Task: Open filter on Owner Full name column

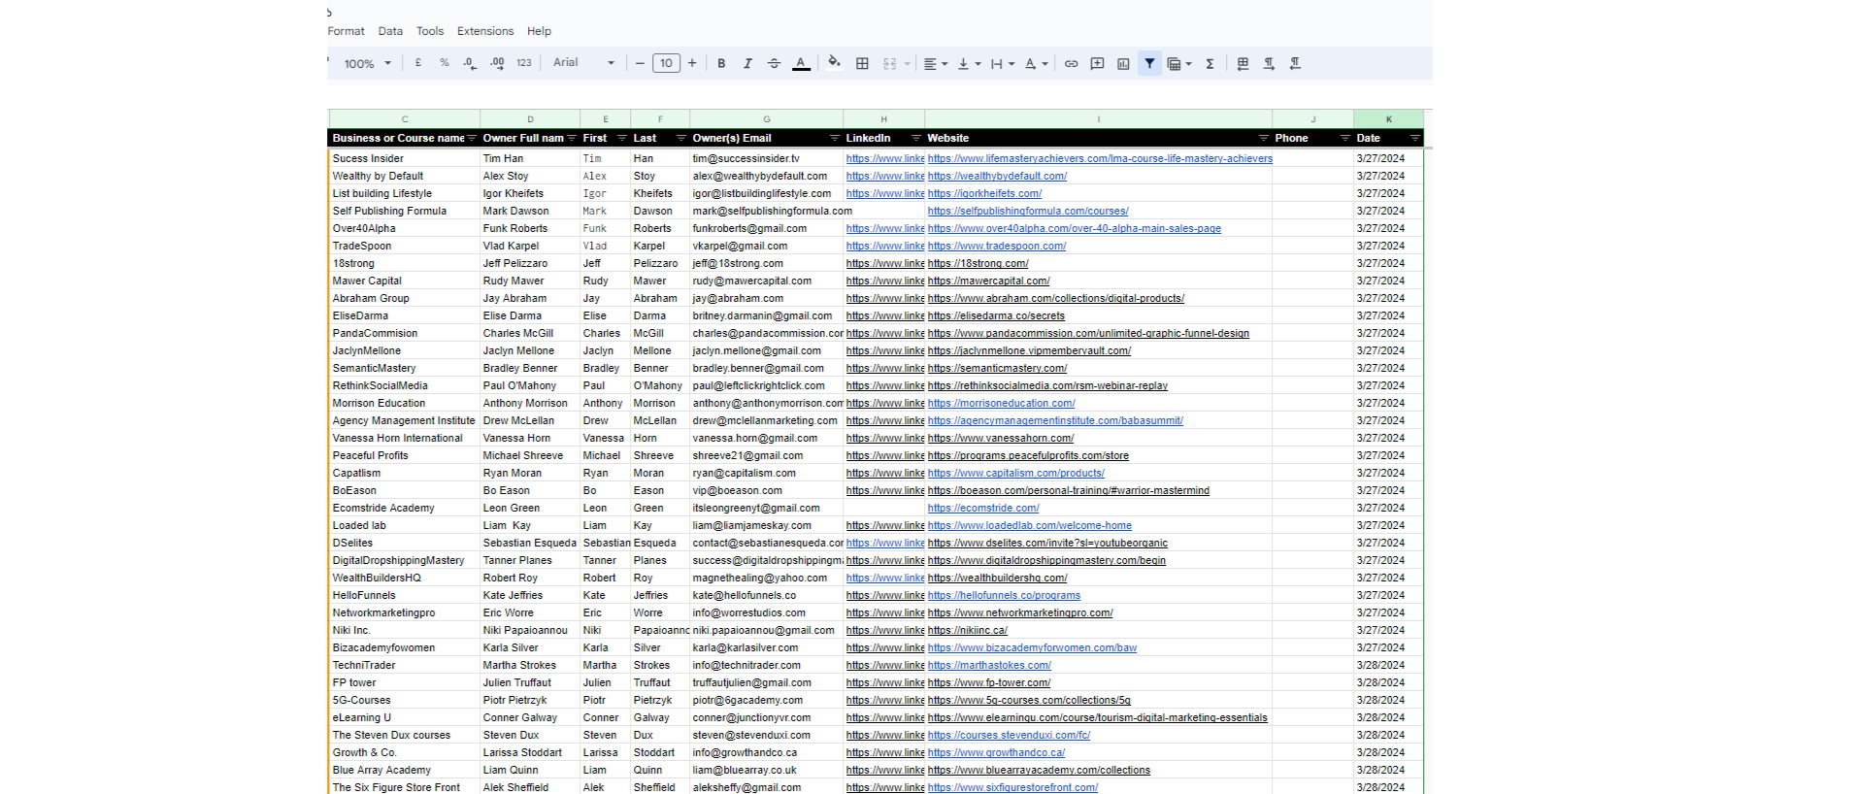Action: click(572, 139)
